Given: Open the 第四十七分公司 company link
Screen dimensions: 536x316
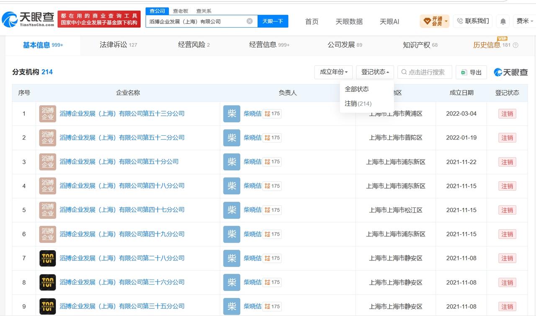Looking at the screenshot, I should 122,210.
